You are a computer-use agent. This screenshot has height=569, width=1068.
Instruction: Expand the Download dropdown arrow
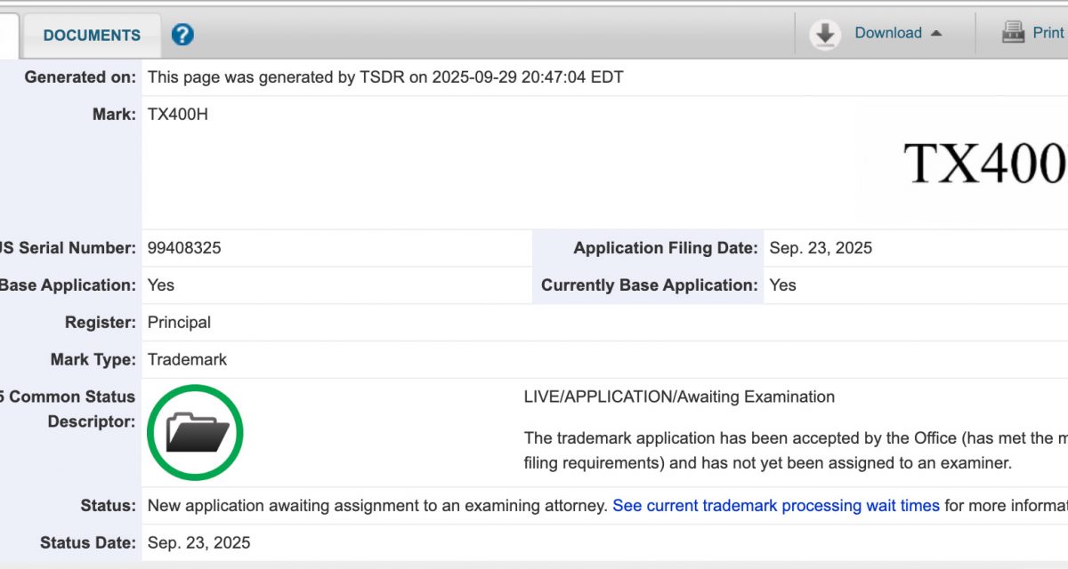coord(936,33)
